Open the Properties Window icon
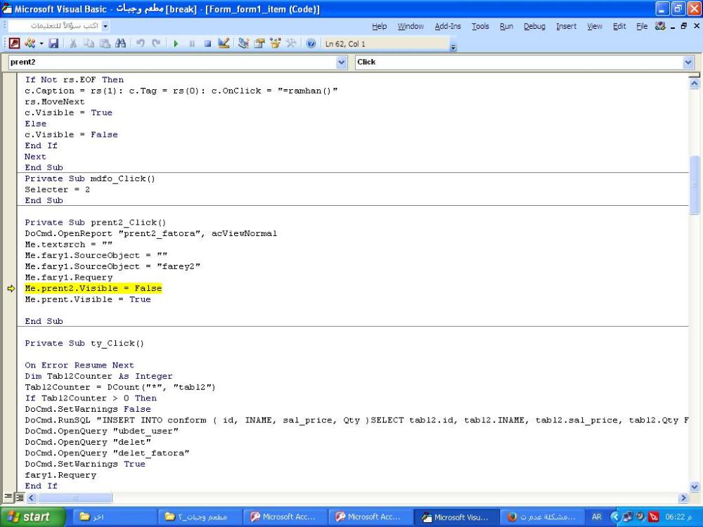 tap(259, 44)
